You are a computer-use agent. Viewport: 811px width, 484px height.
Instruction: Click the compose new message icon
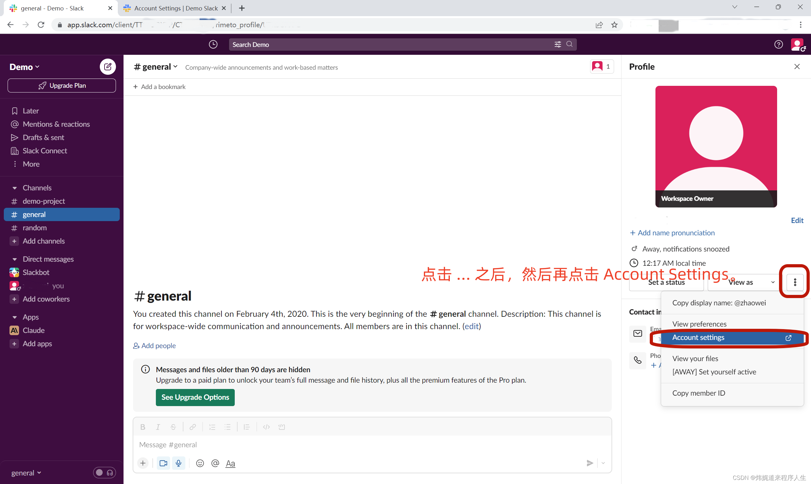pos(108,67)
